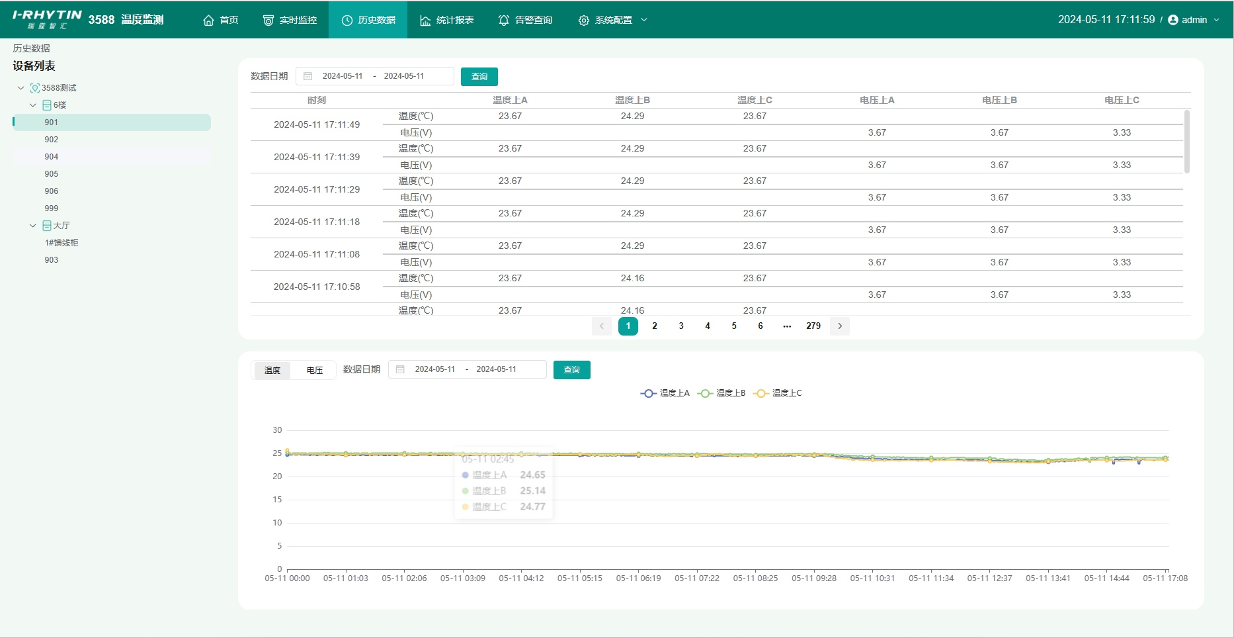Click the admin user avatar icon
Image resolution: width=1234 pixels, height=638 pixels.
pyautogui.click(x=1173, y=20)
